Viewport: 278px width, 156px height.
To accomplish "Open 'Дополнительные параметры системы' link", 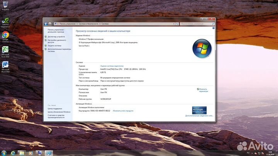I will [59, 50].
